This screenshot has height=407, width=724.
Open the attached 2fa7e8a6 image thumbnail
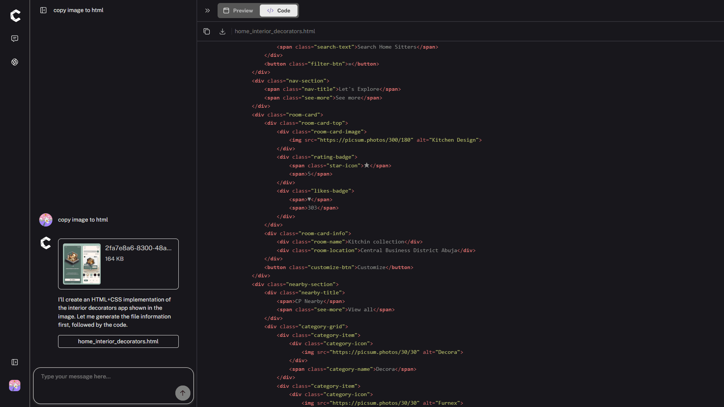pos(82,264)
